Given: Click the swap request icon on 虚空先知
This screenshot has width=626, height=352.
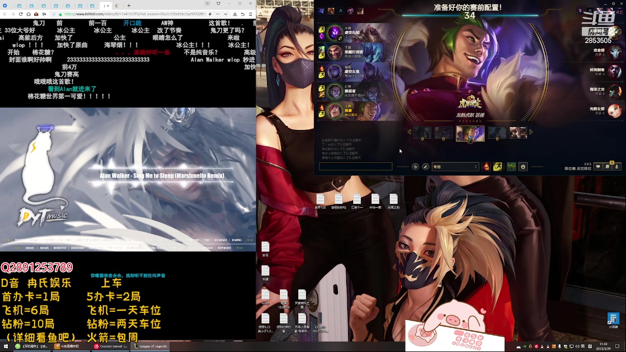Looking at the screenshot, I should pyautogui.click(x=340, y=38).
